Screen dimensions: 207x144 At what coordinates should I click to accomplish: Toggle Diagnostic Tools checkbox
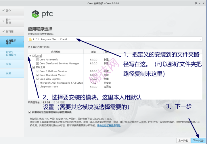pyautogui.click(x=37, y=87)
